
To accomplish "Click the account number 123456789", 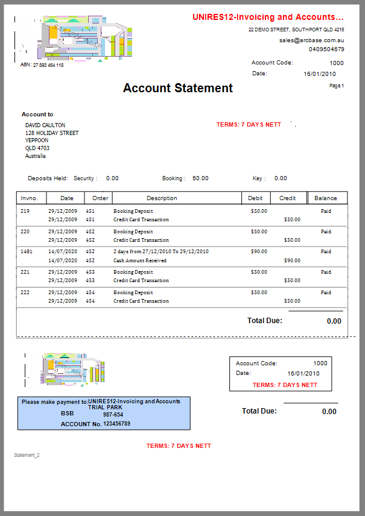I will pyautogui.click(x=116, y=424).
